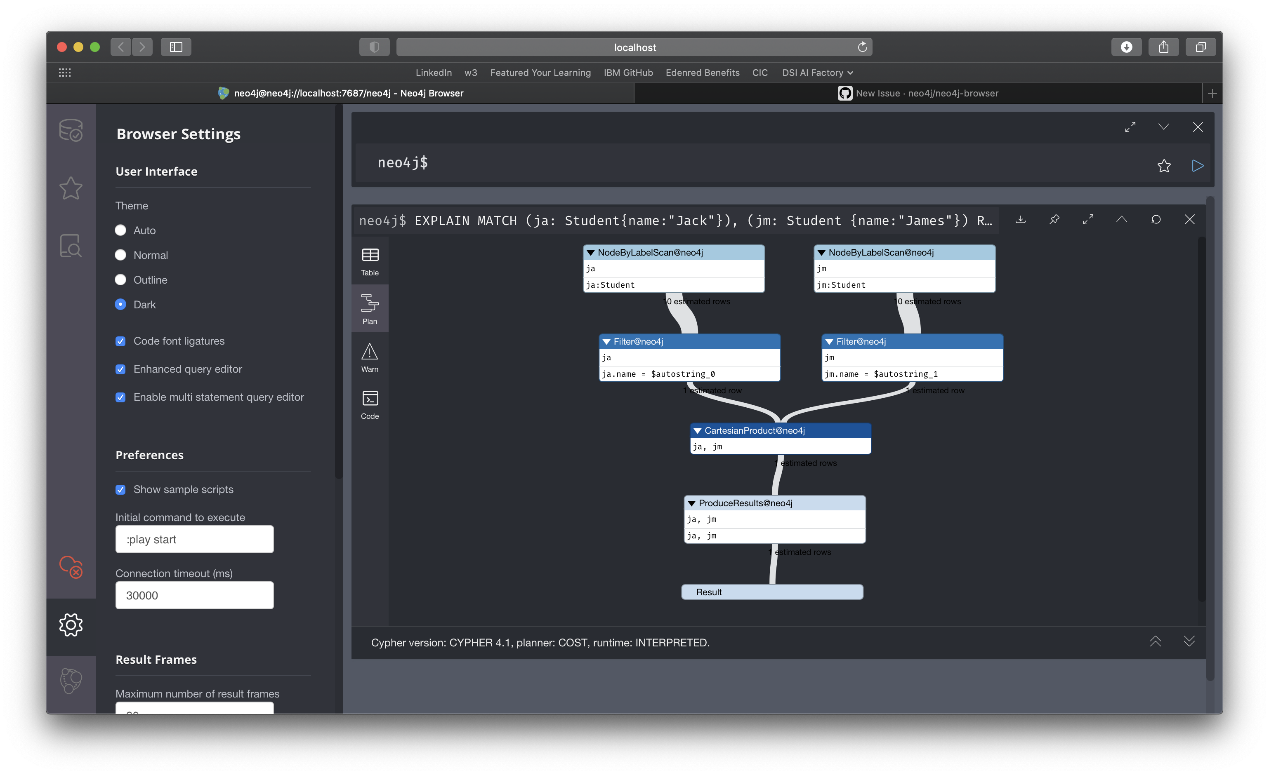This screenshot has width=1269, height=775.
Task: Collapse the CartesianProduct plan node
Action: tap(698, 430)
